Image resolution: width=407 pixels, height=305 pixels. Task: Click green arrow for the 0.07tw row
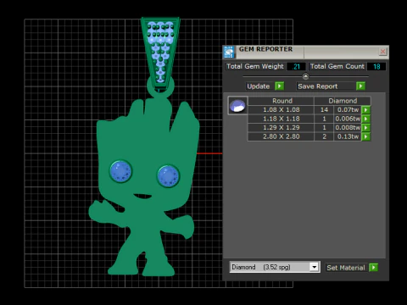pyautogui.click(x=366, y=109)
